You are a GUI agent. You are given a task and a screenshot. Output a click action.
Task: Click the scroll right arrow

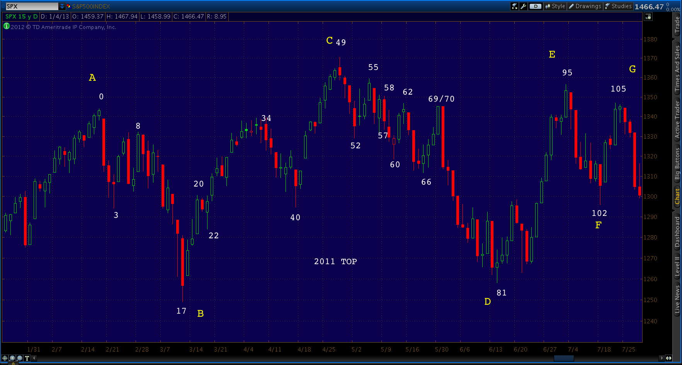pyautogui.click(x=661, y=358)
